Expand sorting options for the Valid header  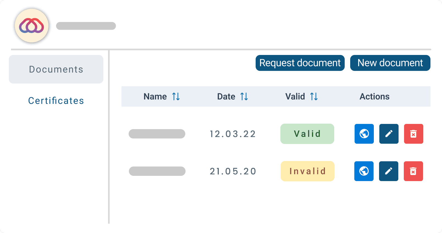click(314, 96)
